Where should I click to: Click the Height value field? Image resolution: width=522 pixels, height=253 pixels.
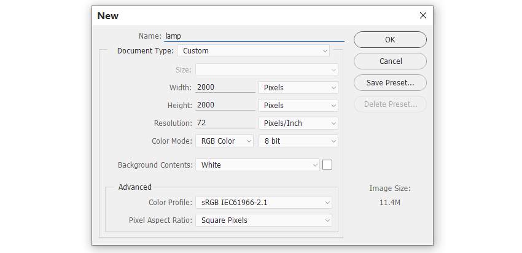(x=225, y=106)
